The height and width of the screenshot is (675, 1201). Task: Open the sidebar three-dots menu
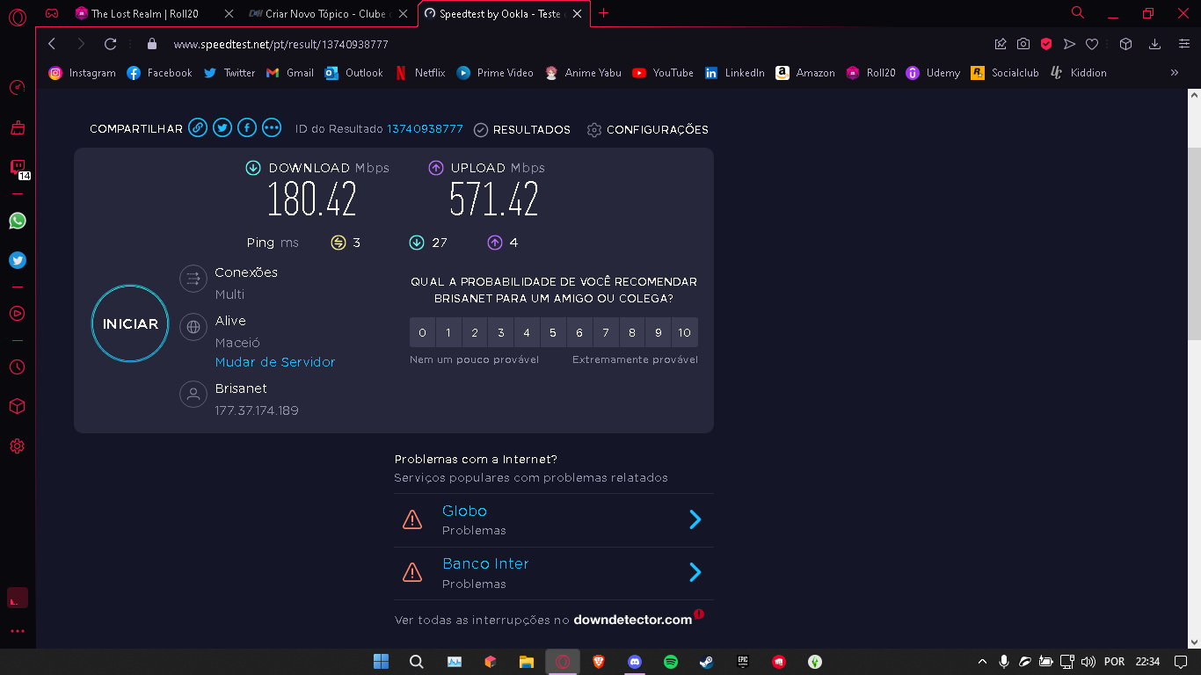(x=18, y=631)
